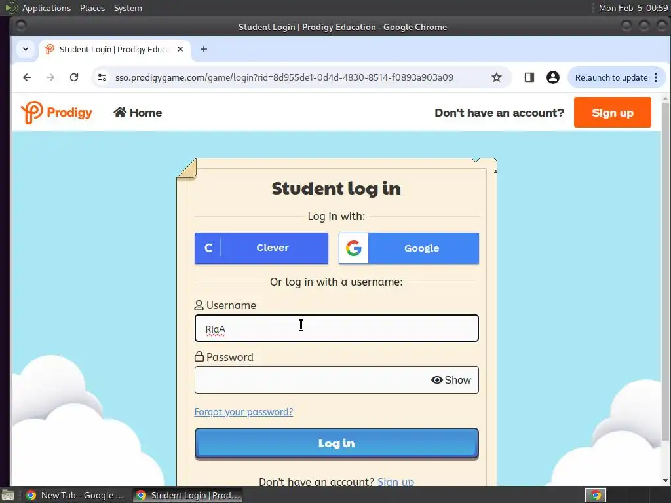Image resolution: width=671 pixels, height=503 pixels.
Task: Click Chrome icon in bottom-right tray
Action: (596, 495)
